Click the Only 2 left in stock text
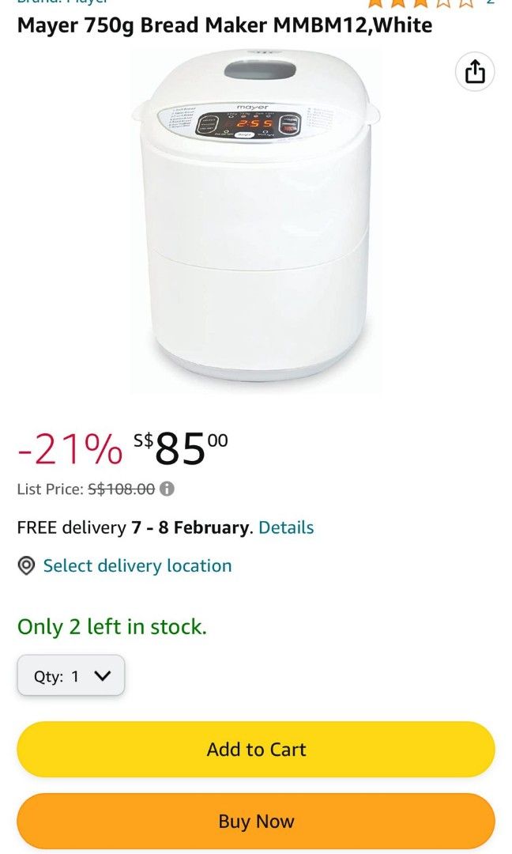The height and width of the screenshot is (854, 512). (112, 627)
